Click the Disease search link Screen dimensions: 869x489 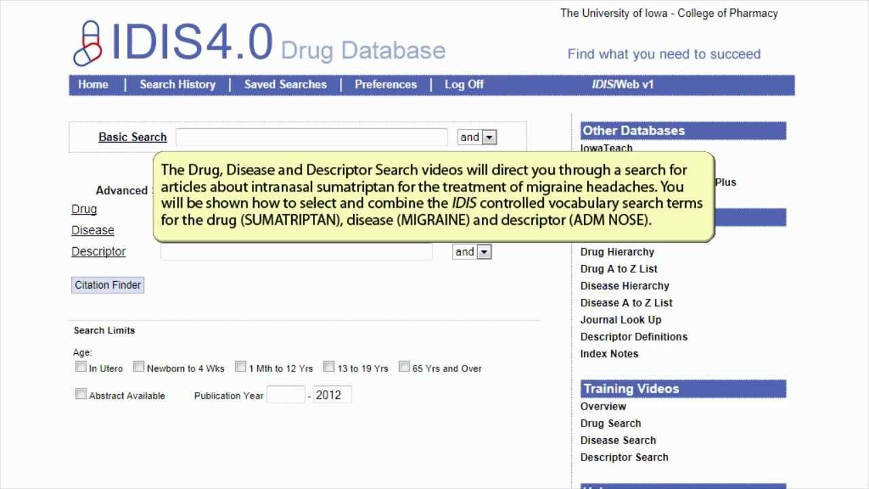pyautogui.click(x=93, y=230)
